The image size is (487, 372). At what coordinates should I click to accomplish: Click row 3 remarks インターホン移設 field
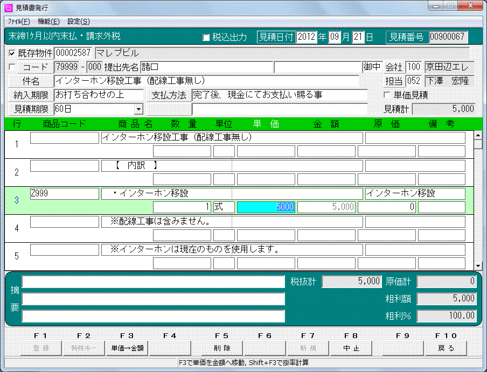(415, 194)
